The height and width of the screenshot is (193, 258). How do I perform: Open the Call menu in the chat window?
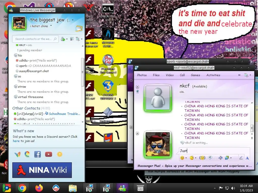click(x=182, y=75)
